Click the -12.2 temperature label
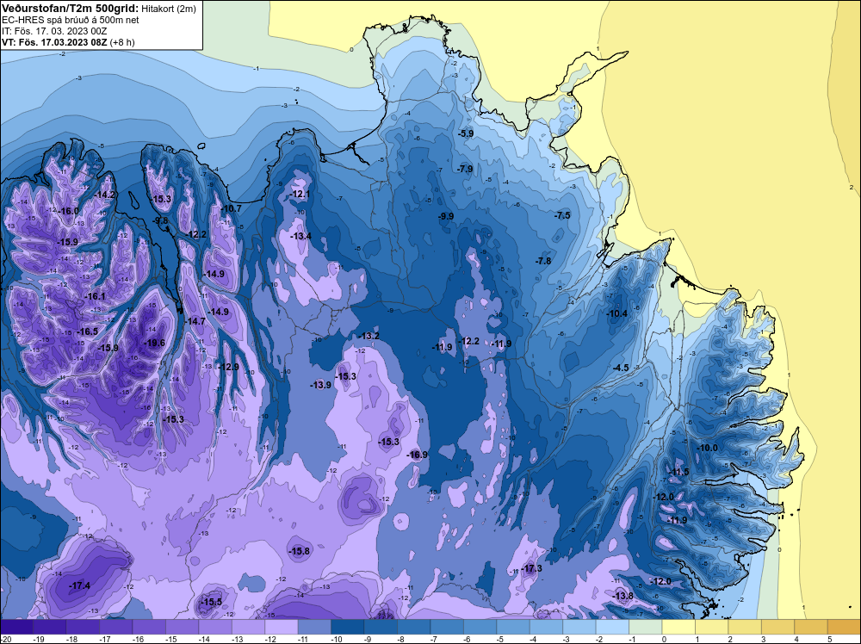This screenshot has height=644, width=861. tap(469, 342)
